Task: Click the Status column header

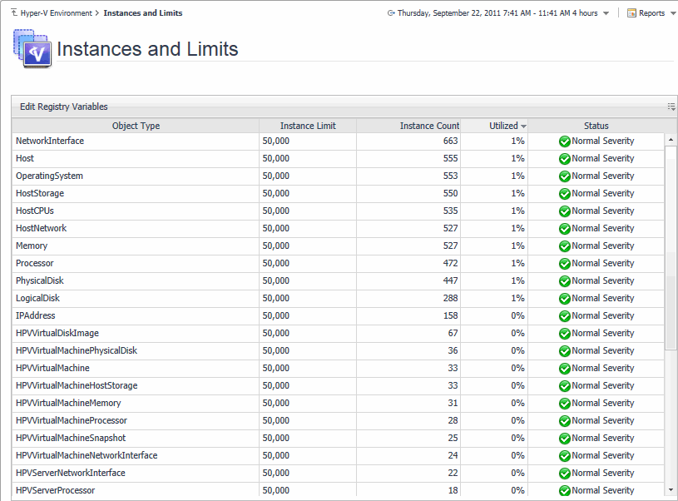Action: (x=596, y=126)
